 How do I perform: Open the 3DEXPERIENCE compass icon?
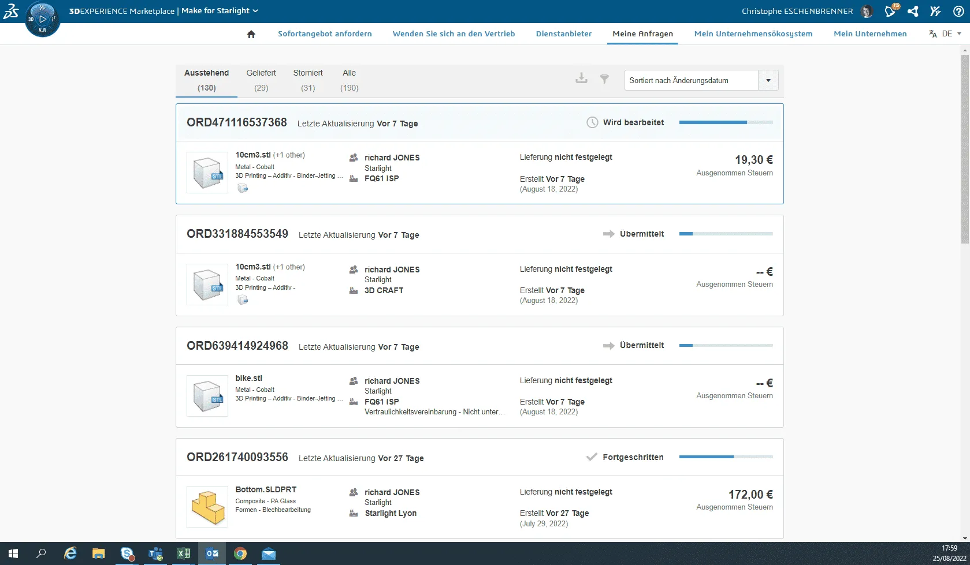click(x=42, y=19)
